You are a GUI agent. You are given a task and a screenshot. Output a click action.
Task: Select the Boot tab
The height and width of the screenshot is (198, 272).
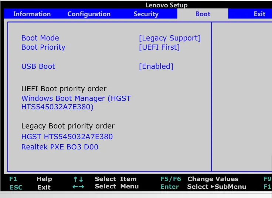pyautogui.click(x=203, y=14)
